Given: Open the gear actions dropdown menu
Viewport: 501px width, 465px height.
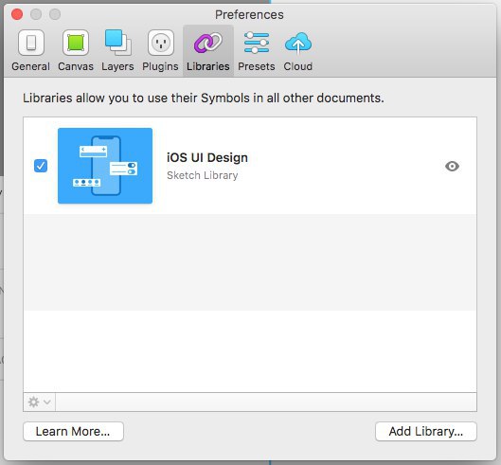Looking at the screenshot, I should 39,402.
